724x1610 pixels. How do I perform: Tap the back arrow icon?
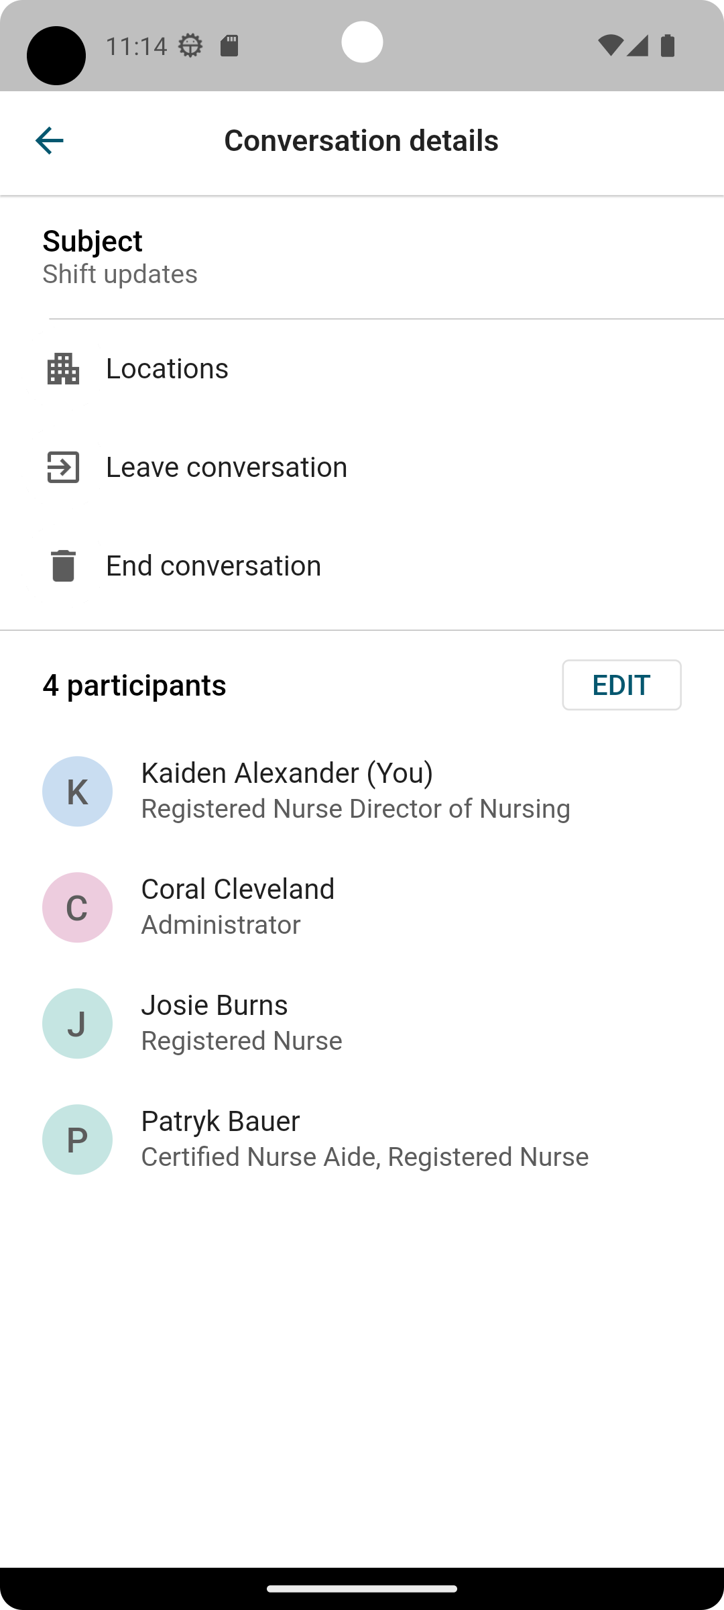click(49, 141)
